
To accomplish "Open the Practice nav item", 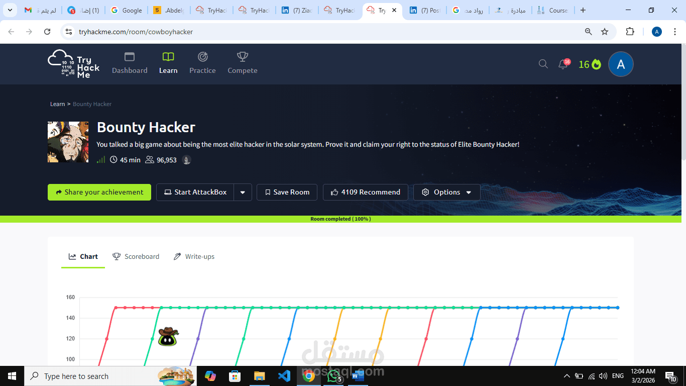I will tap(202, 63).
